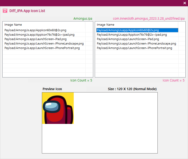Screen dimensions: 188x159
Task: Click the pink Icon Count = 5 label
Action: click(174, 80)
